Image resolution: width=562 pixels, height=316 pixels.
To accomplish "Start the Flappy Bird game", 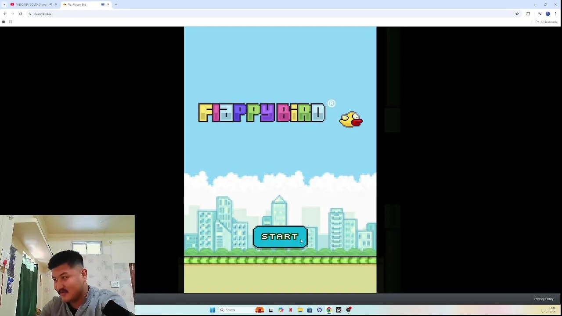I will click(280, 237).
